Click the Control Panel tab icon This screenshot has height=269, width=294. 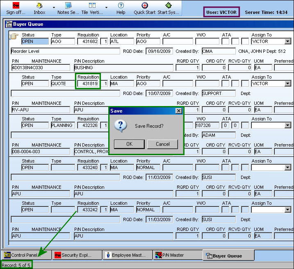pyautogui.click(x=7, y=255)
